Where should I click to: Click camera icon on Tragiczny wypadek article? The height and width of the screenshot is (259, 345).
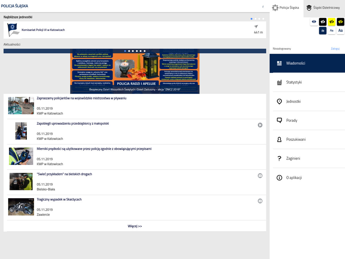260,201
